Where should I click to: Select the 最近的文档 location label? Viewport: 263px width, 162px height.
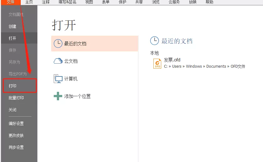click(75, 44)
